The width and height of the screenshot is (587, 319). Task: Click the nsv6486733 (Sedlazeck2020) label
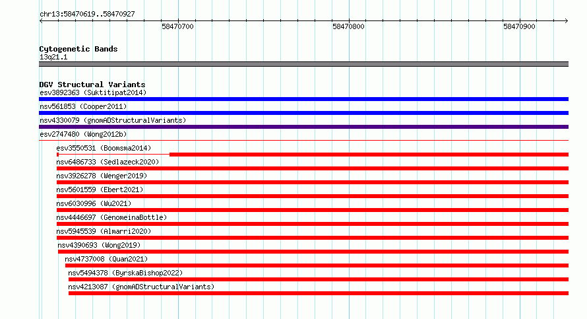point(108,162)
